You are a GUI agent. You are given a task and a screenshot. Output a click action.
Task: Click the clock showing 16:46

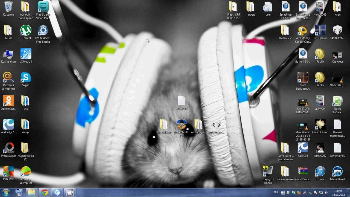click(339, 193)
